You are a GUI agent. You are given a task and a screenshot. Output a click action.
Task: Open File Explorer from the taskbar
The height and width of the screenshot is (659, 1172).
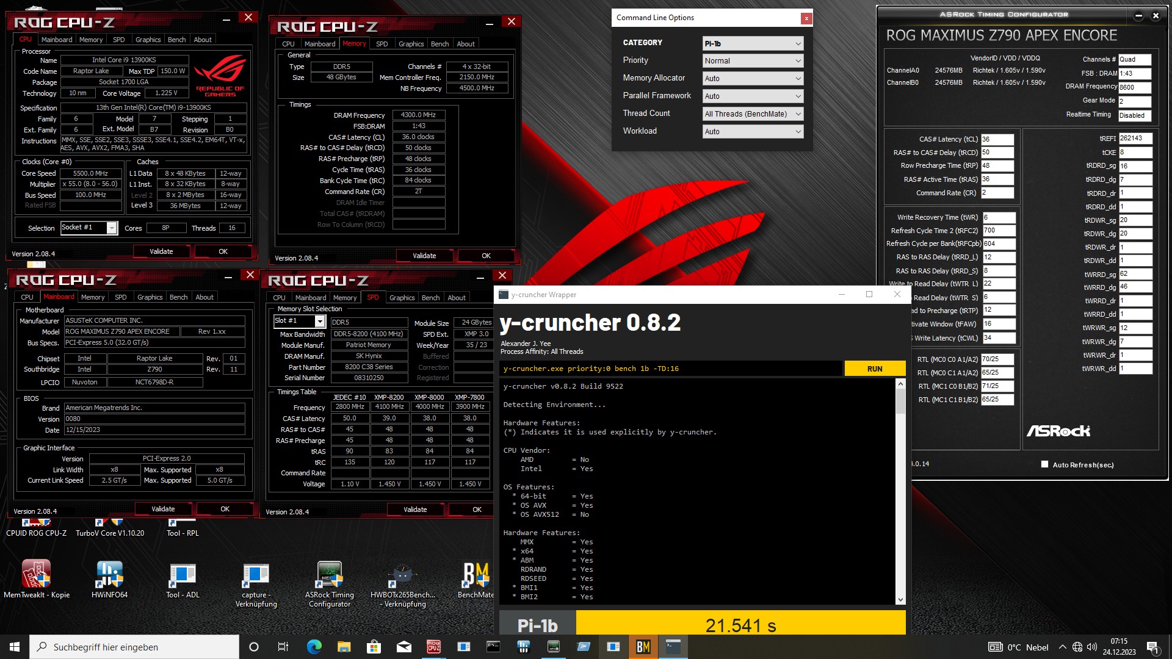coord(344,647)
